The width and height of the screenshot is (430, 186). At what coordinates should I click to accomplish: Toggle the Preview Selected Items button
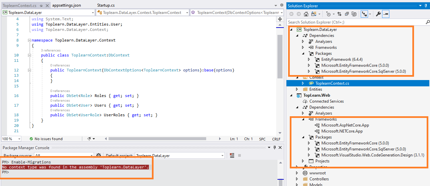click(386, 14)
